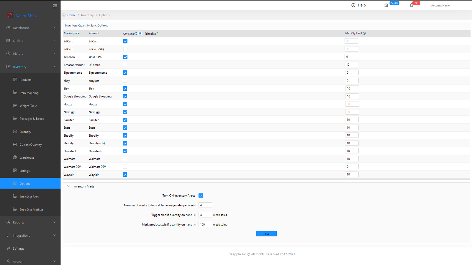
Task: Click the Packages & Boxes icon
Action: tap(15, 118)
